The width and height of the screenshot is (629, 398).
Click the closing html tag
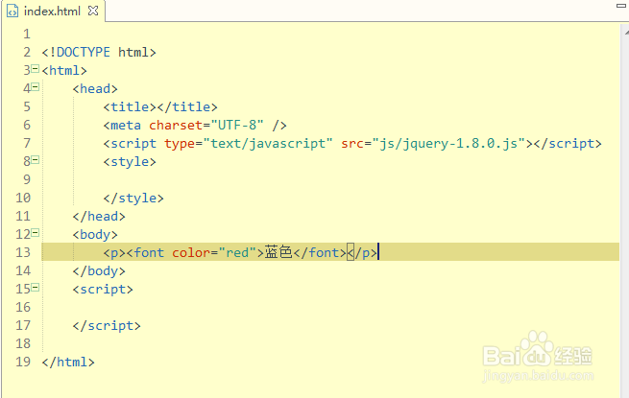[x=67, y=362]
